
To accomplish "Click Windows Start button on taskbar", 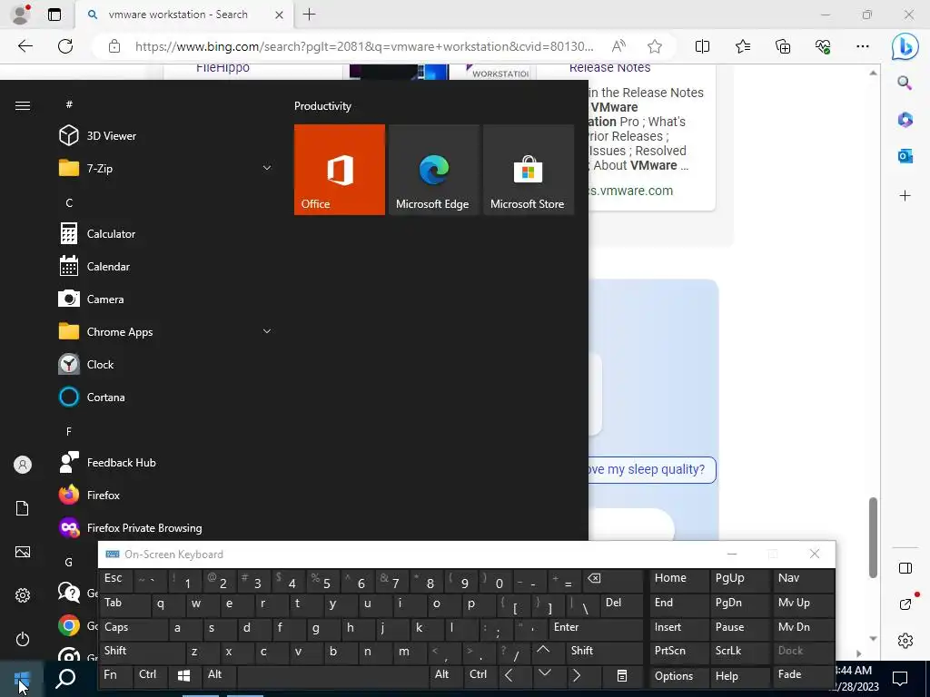I will tap(22, 679).
